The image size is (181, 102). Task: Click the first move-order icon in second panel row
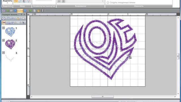tap(9, 23)
